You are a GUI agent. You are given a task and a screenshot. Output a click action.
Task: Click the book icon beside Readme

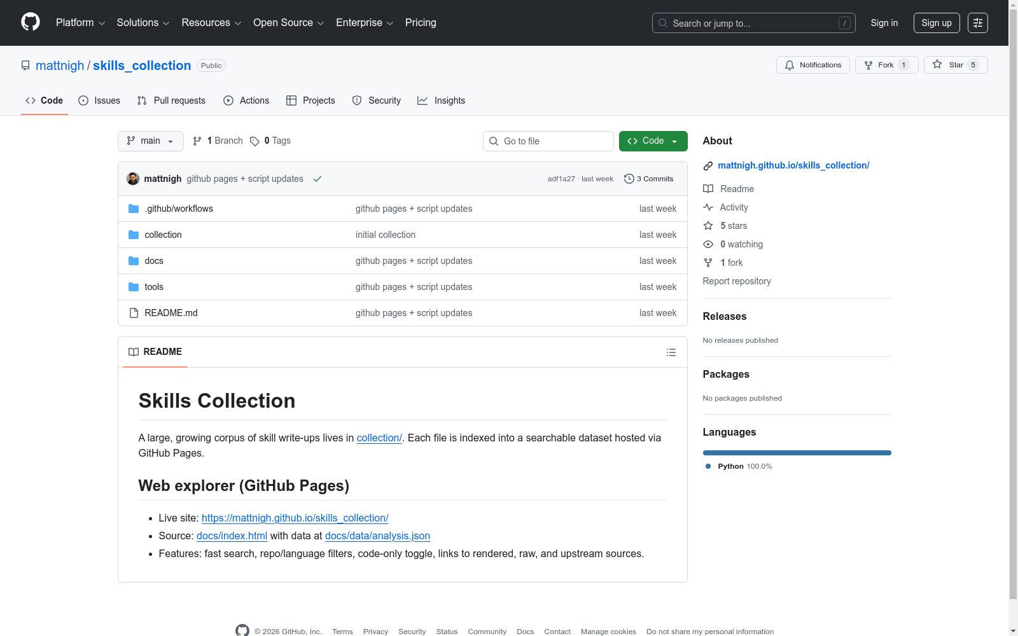[708, 189]
